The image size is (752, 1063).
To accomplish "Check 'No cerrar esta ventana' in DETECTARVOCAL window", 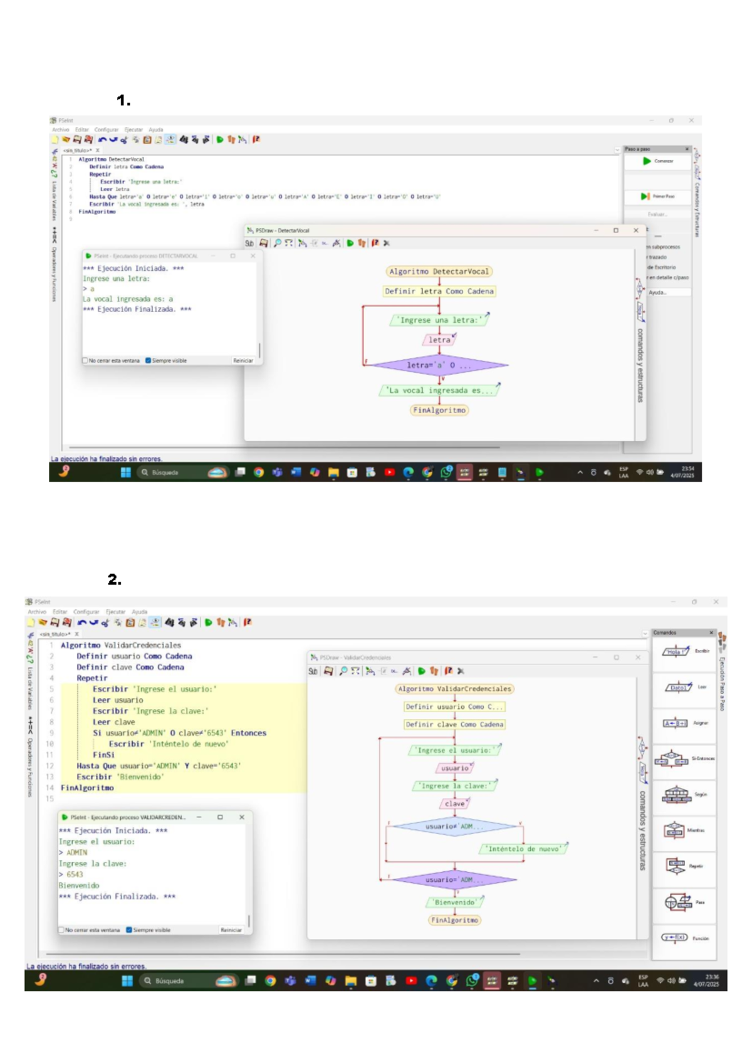I will 85,360.
